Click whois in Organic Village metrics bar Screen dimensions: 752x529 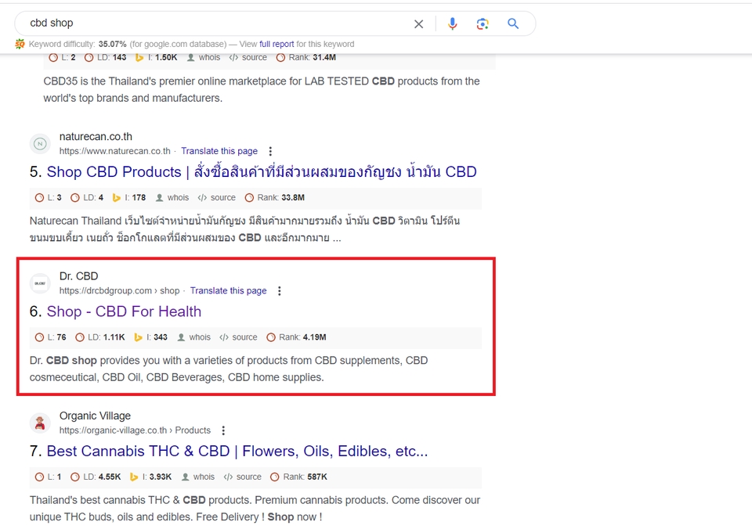[x=198, y=477]
